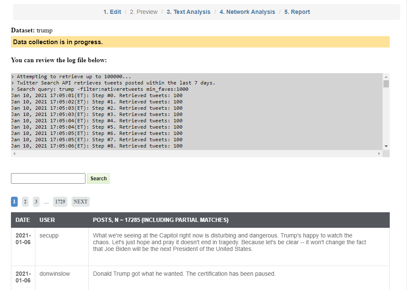The height and width of the screenshot is (290, 407).
Task: Go to 4. Network Analysis step
Action: tap(247, 12)
